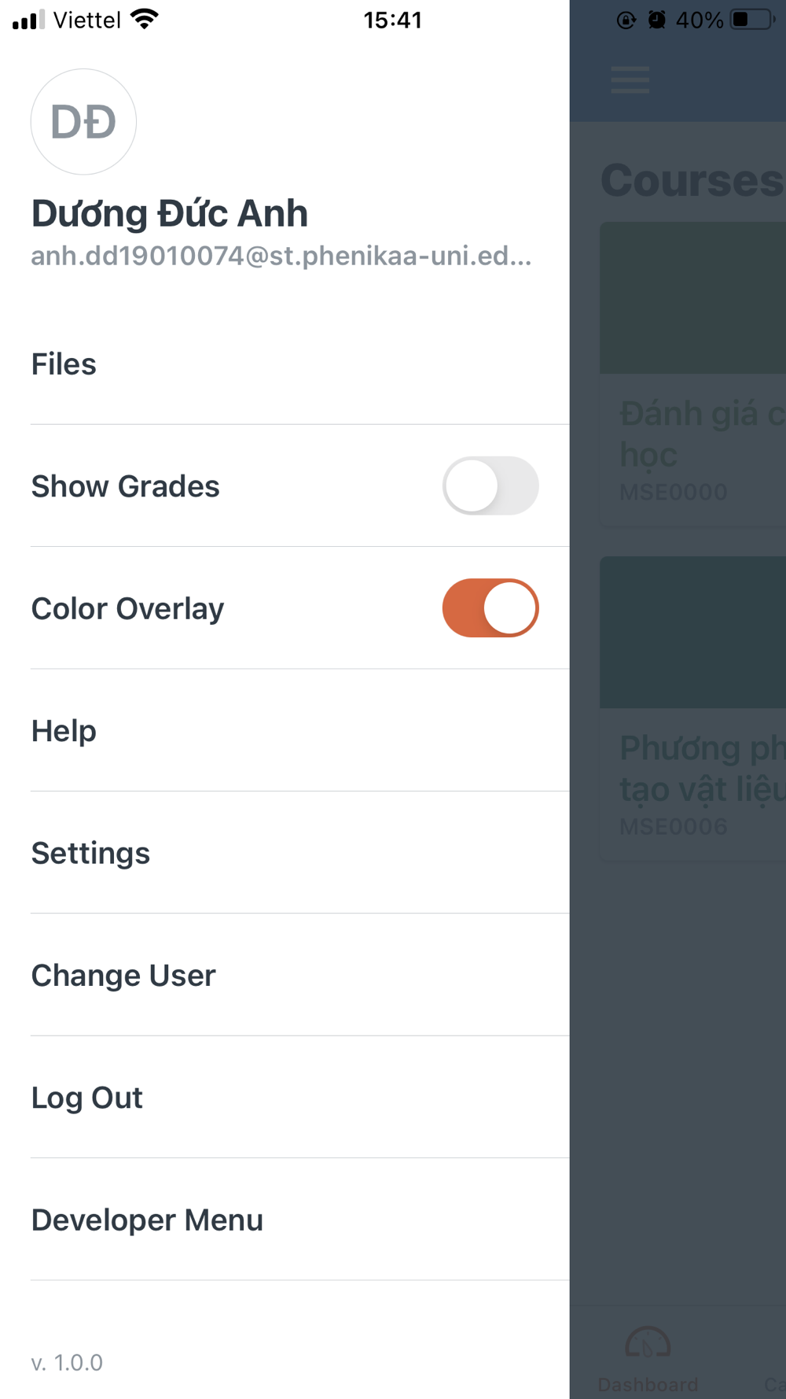Open the Developer Menu entry
The width and height of the screenshot is (786, 1399).
pos(147,1220)
